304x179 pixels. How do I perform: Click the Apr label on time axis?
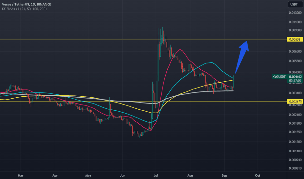click(55, 175)
